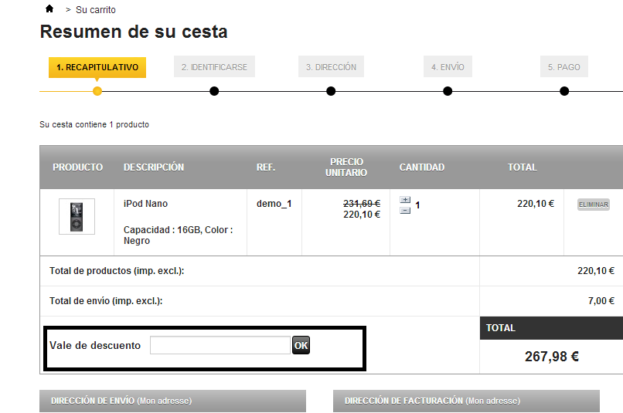Viewport: 623px width, 413px height.
Task: Open the 4. Envío step
Action: pyautogui.click(x=448, y=67)
